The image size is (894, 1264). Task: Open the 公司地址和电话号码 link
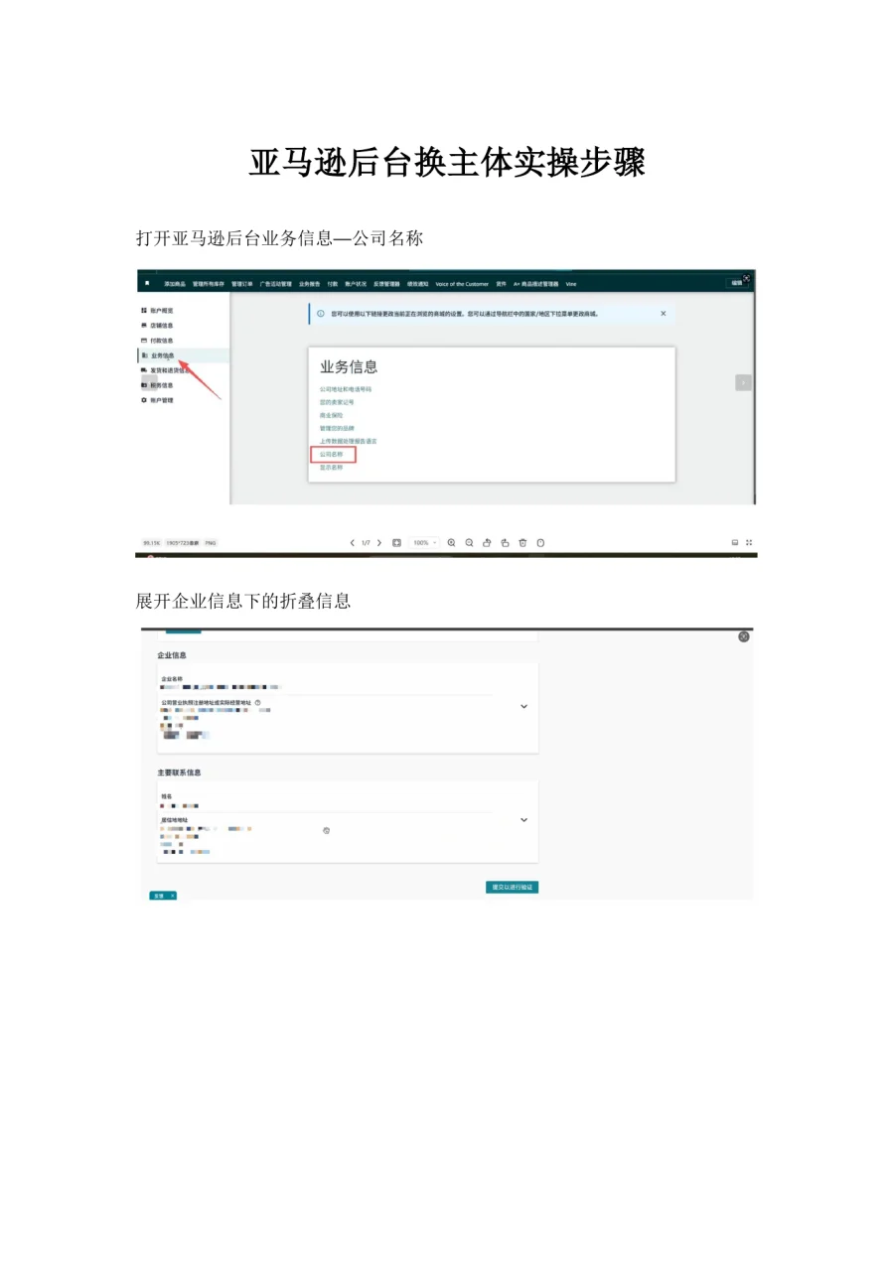point(346,389)
